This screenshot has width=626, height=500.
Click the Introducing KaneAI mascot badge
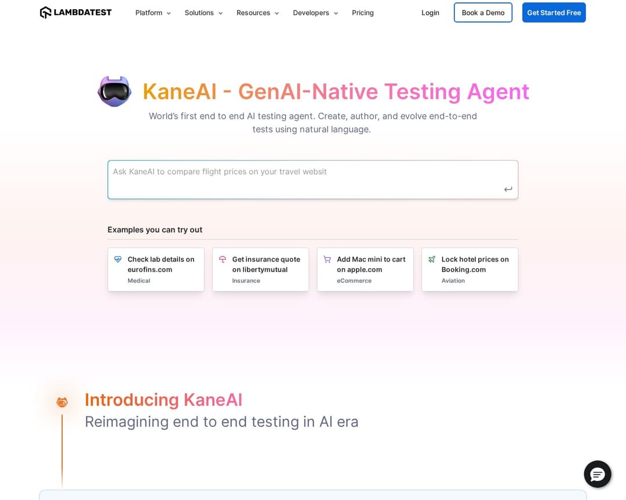tap(62, 402)
